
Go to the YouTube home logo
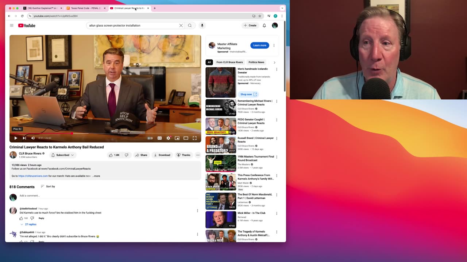[x=27, y=25]
